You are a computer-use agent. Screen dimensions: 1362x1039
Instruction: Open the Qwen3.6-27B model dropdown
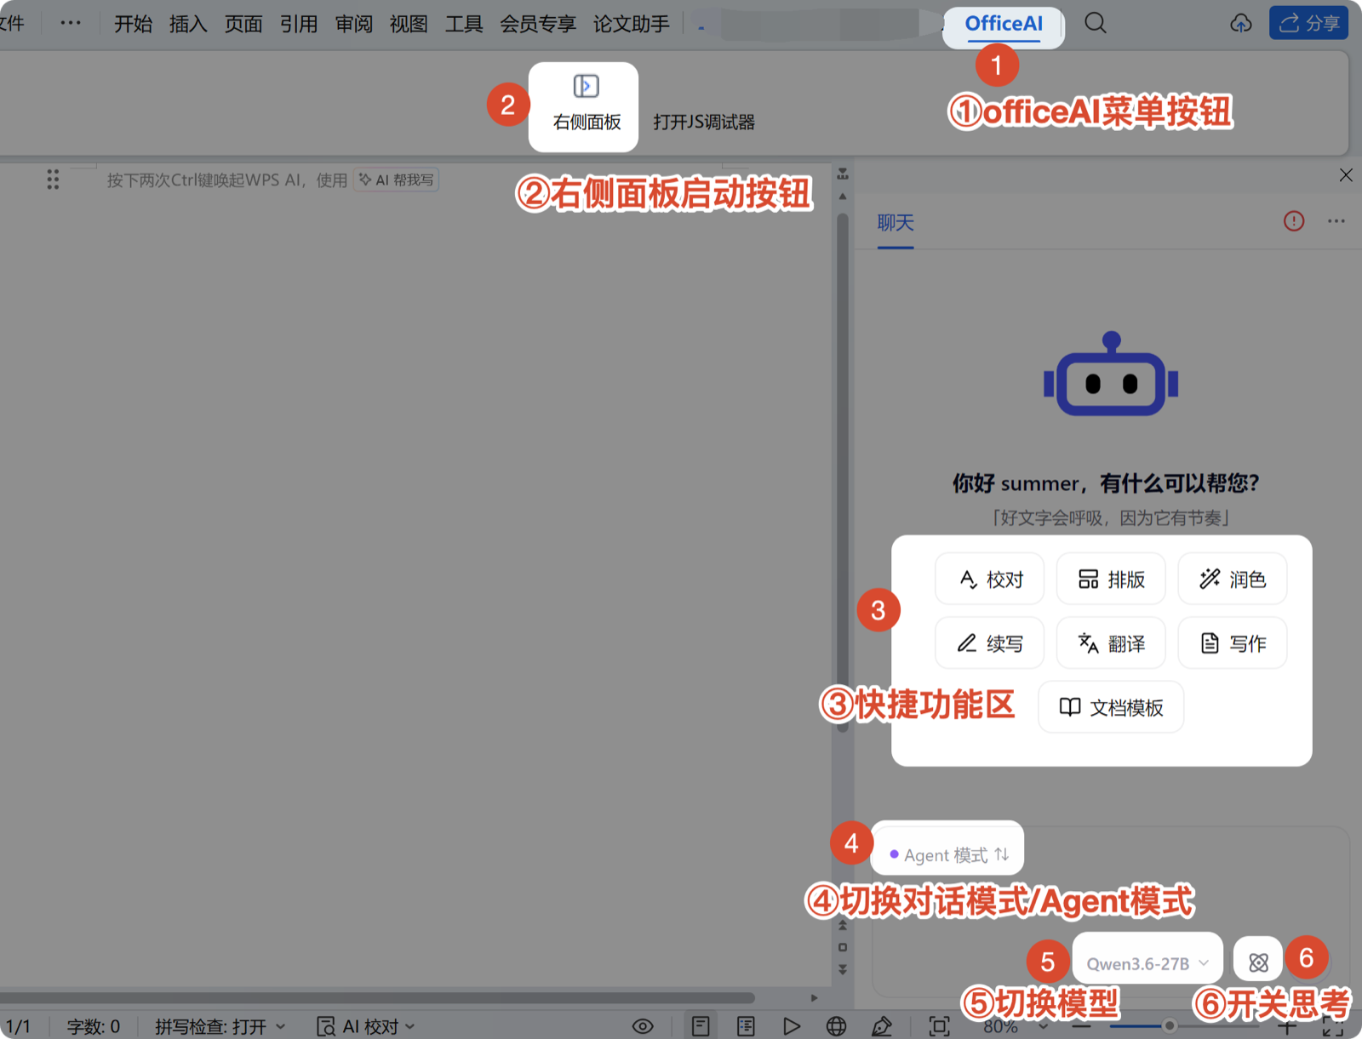coord(1147,963)
